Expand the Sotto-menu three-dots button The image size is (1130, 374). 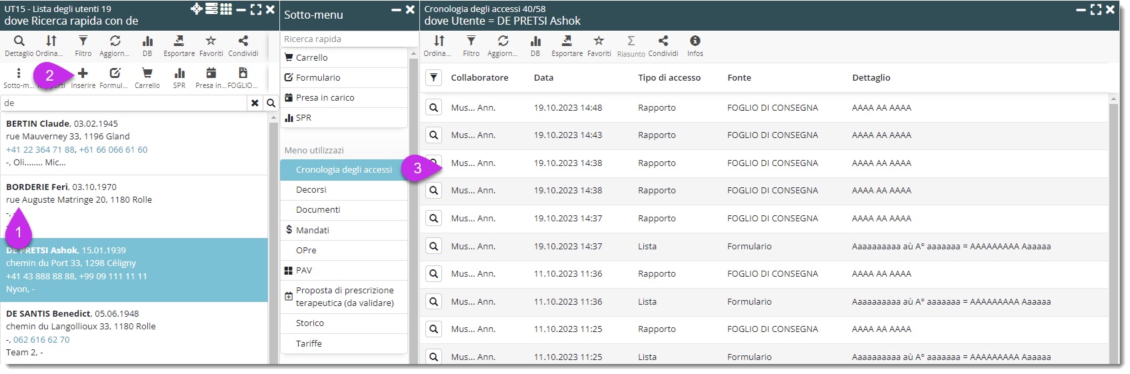[19, 74]
